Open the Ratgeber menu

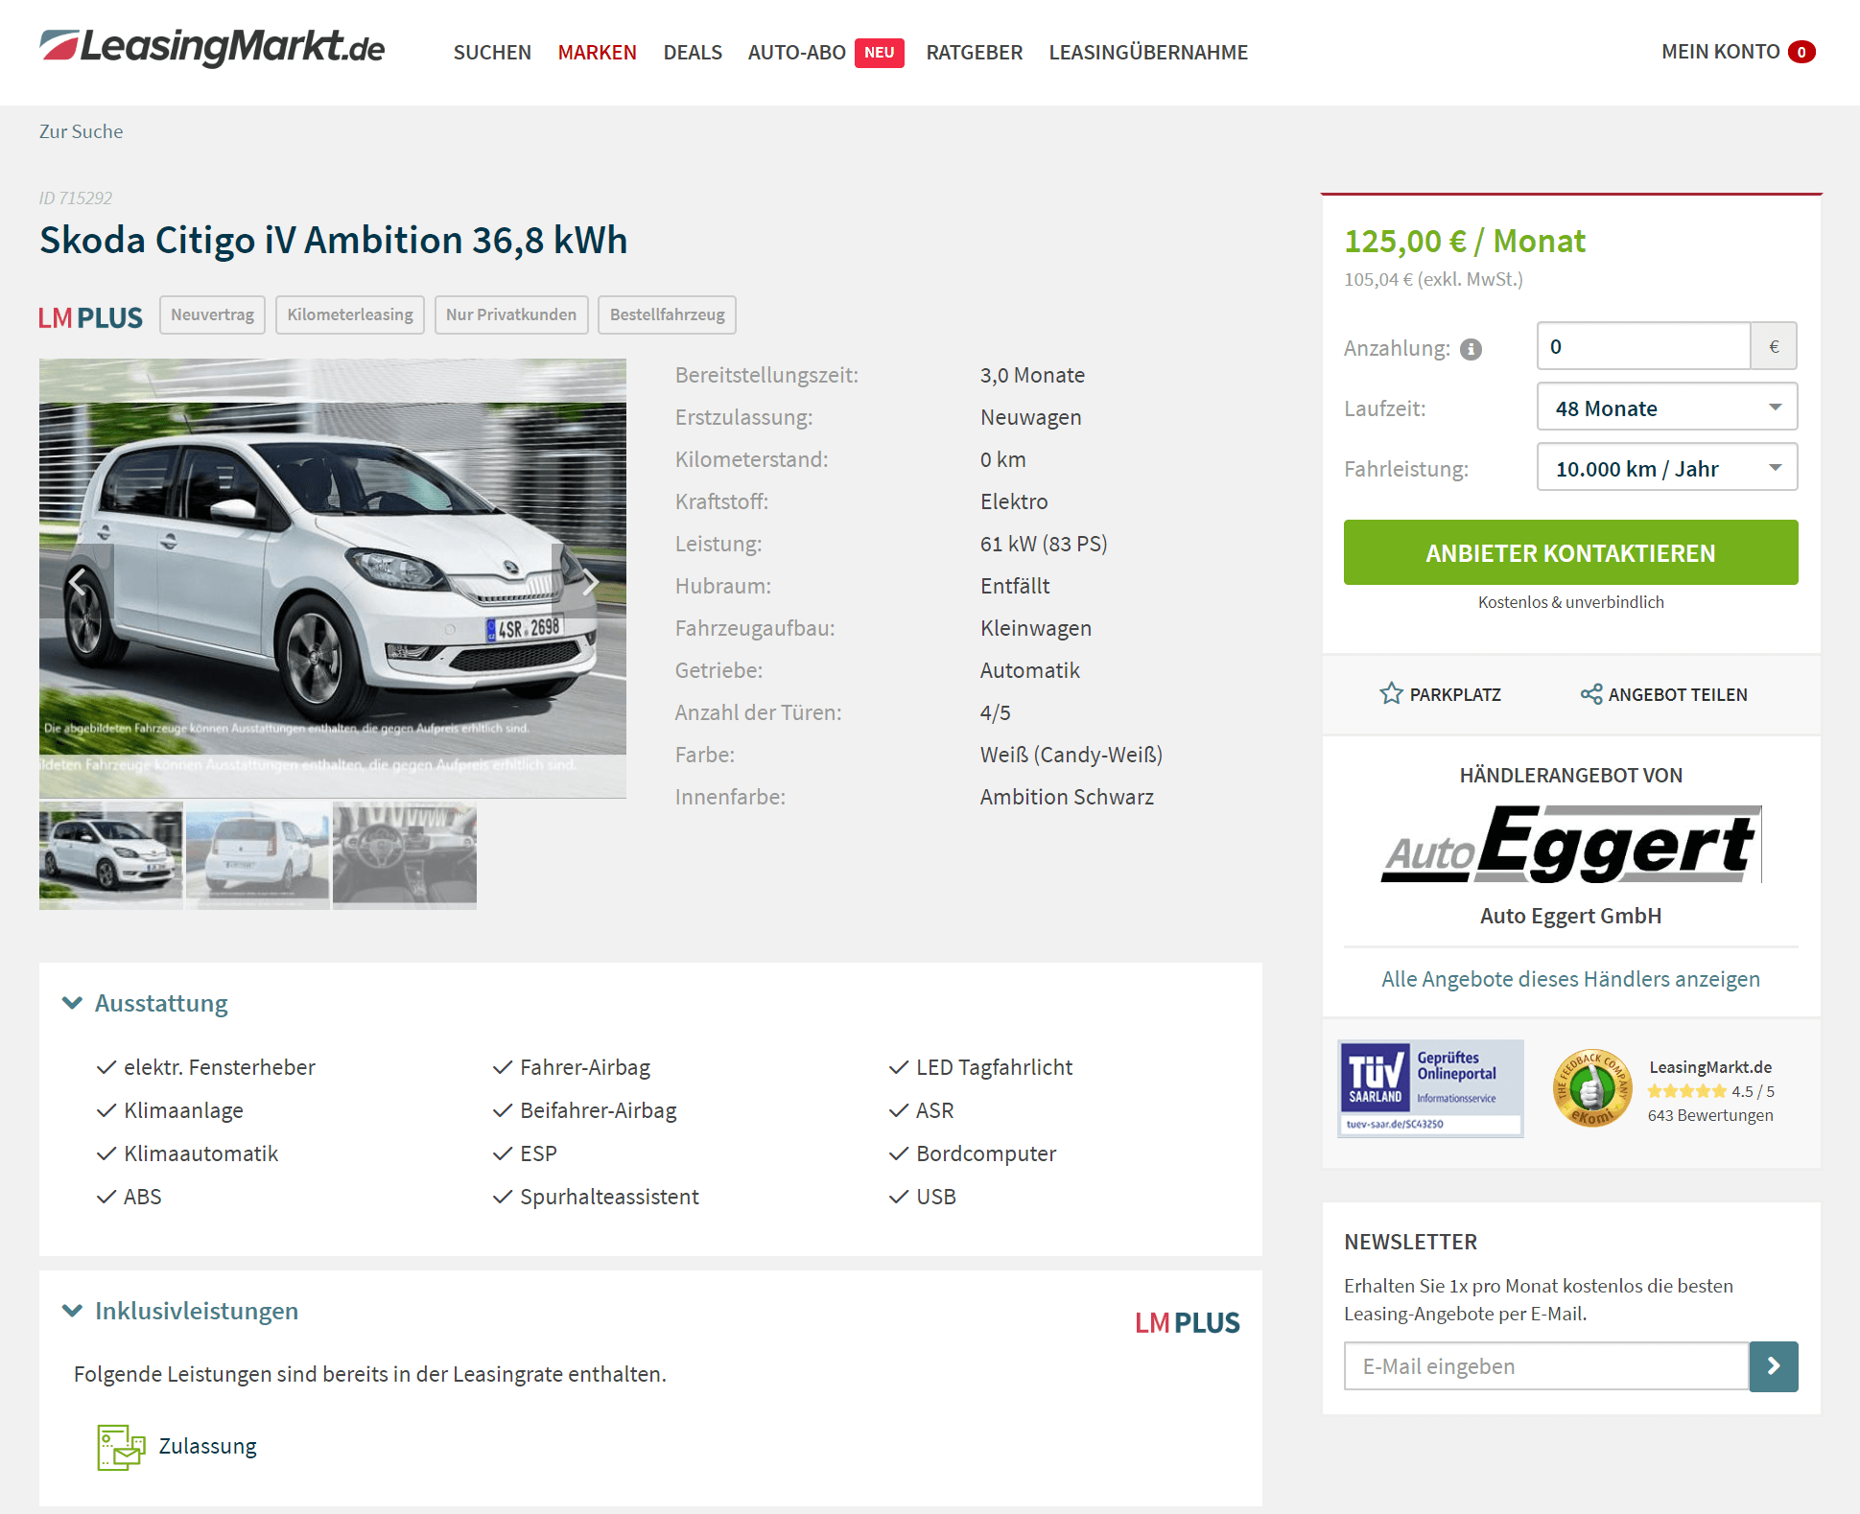coord(975,53)
